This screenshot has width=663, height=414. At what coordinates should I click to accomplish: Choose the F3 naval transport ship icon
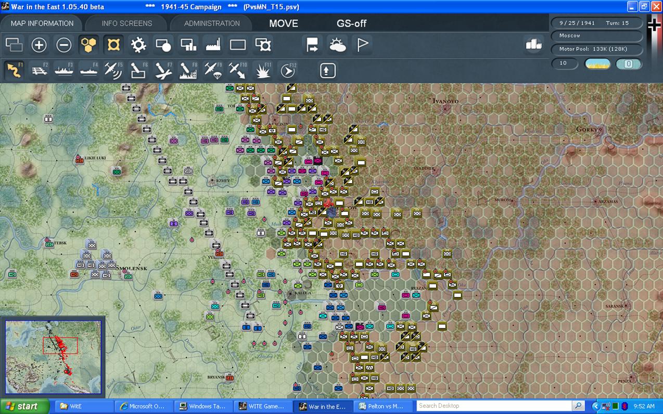64,70
